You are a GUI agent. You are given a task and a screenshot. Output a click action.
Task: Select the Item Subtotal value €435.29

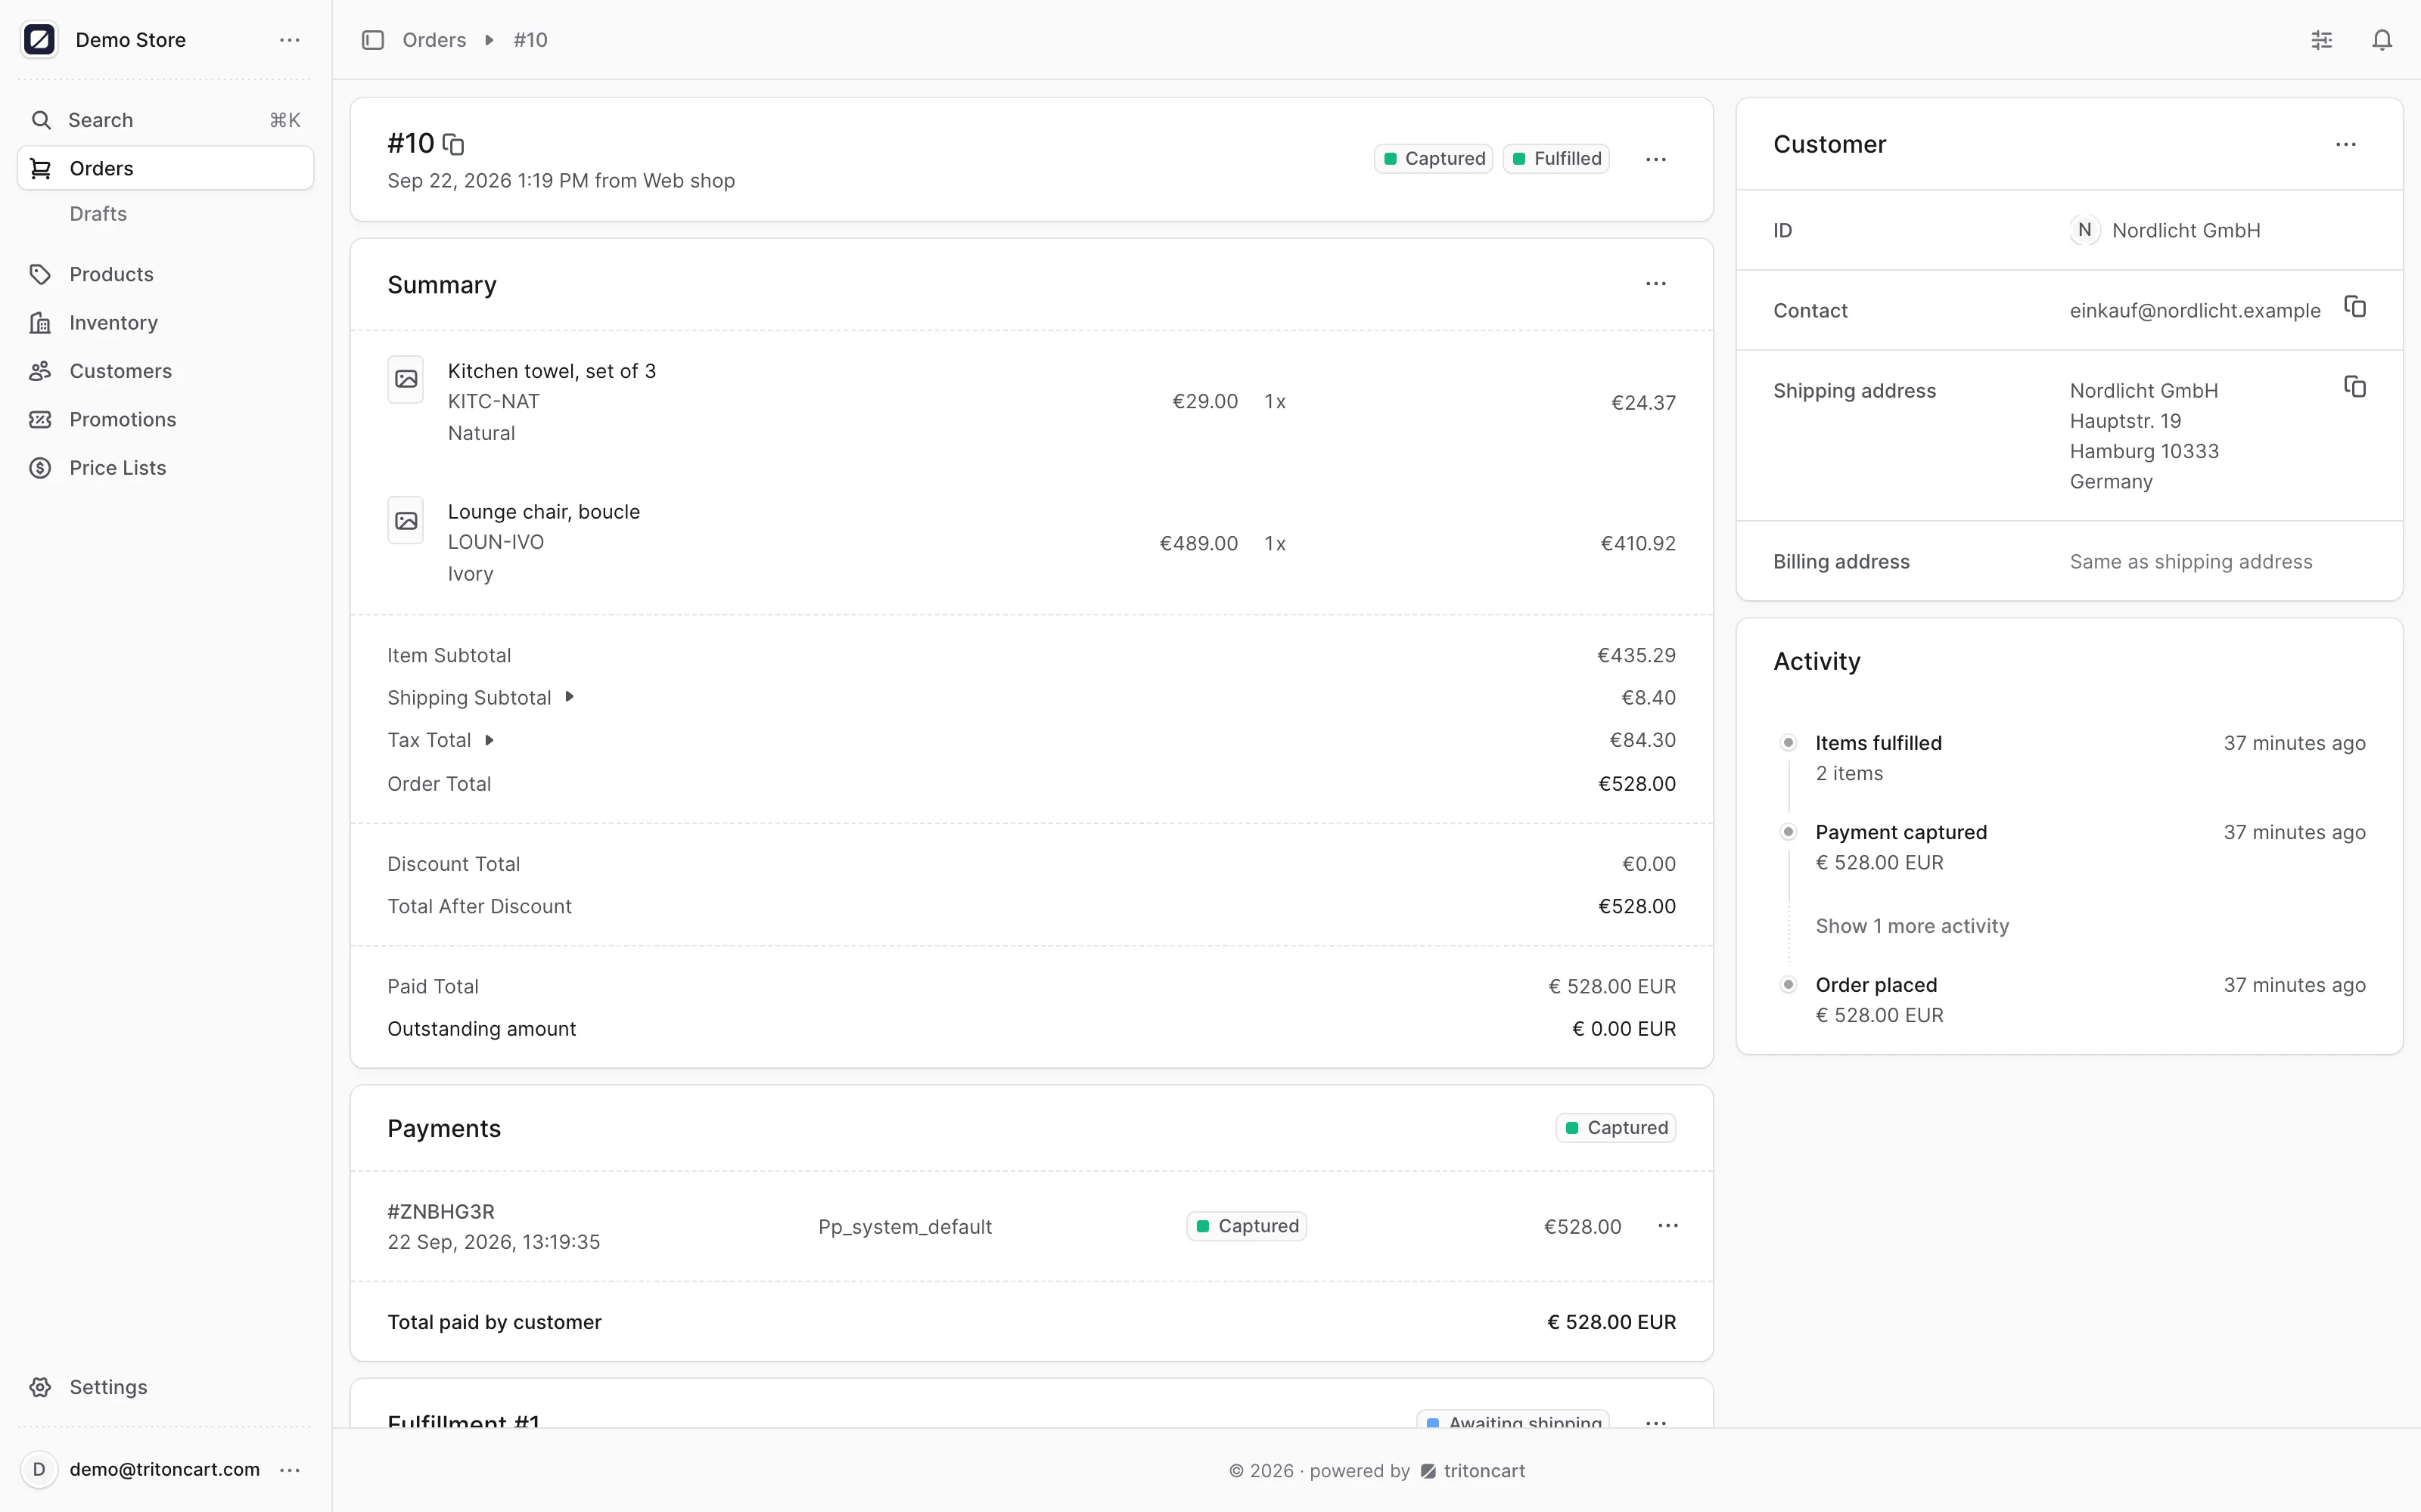point(1636,656)
